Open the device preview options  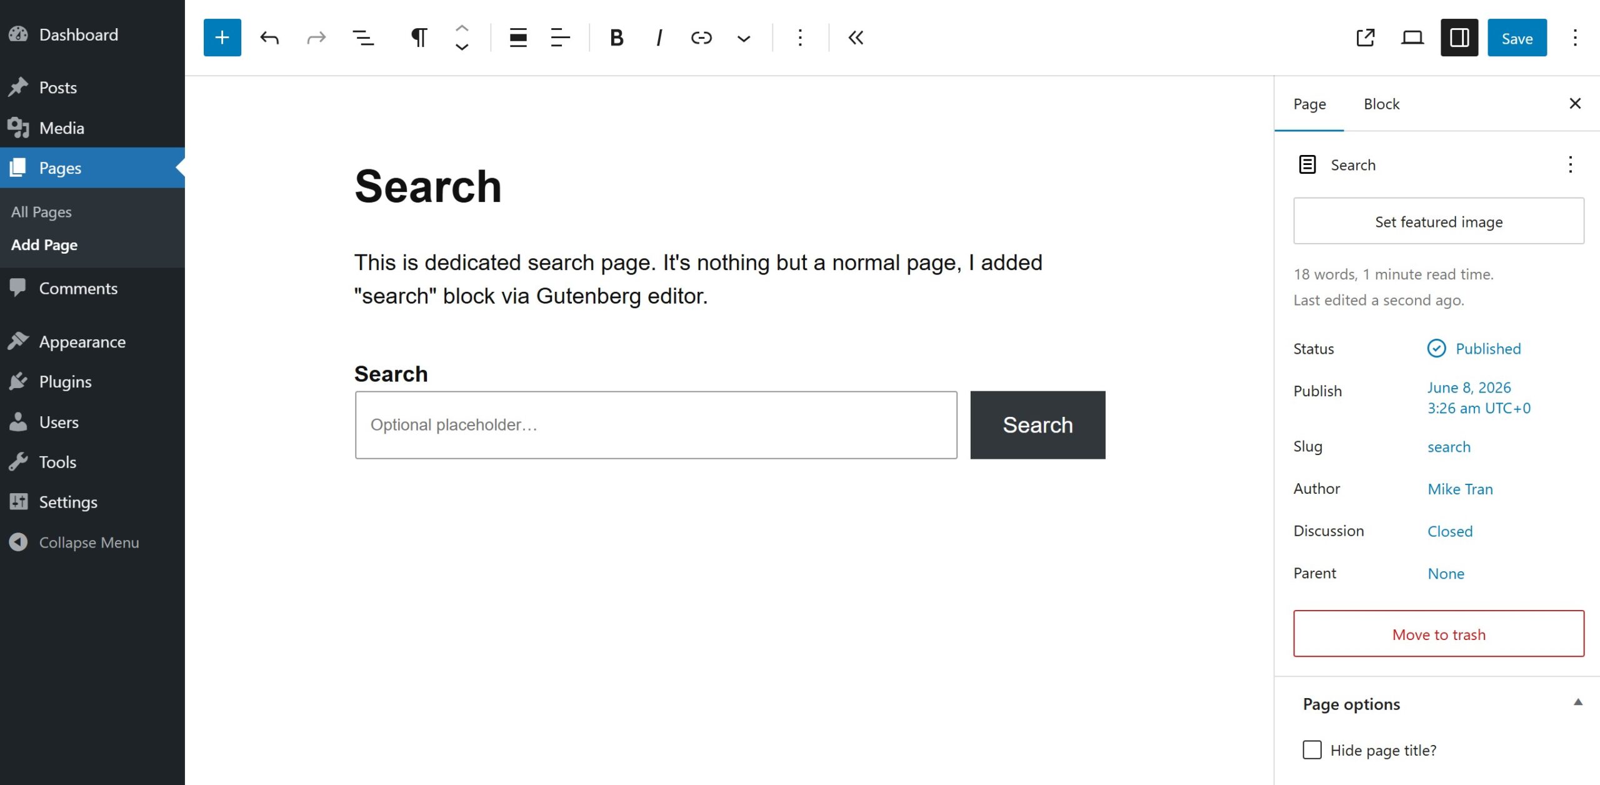click(1412, 37)
